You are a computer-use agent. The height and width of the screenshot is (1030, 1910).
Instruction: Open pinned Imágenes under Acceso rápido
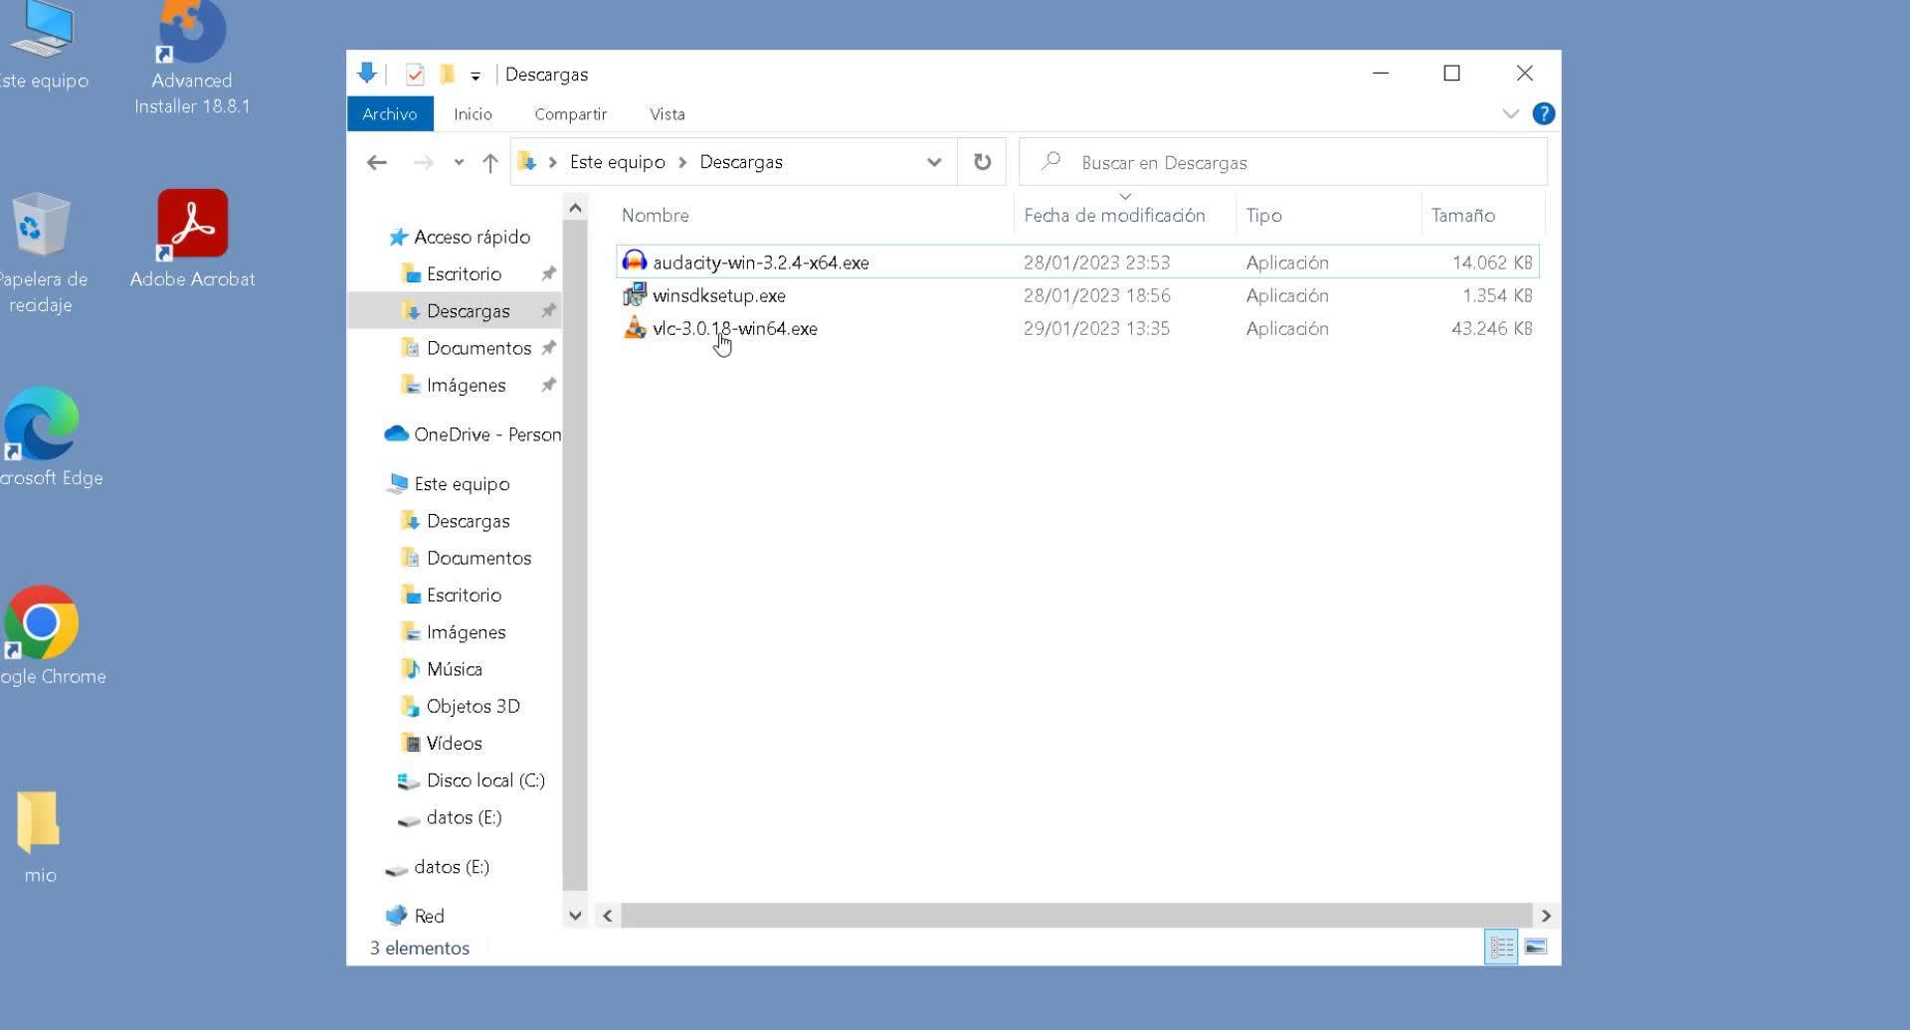click(453, 385)
